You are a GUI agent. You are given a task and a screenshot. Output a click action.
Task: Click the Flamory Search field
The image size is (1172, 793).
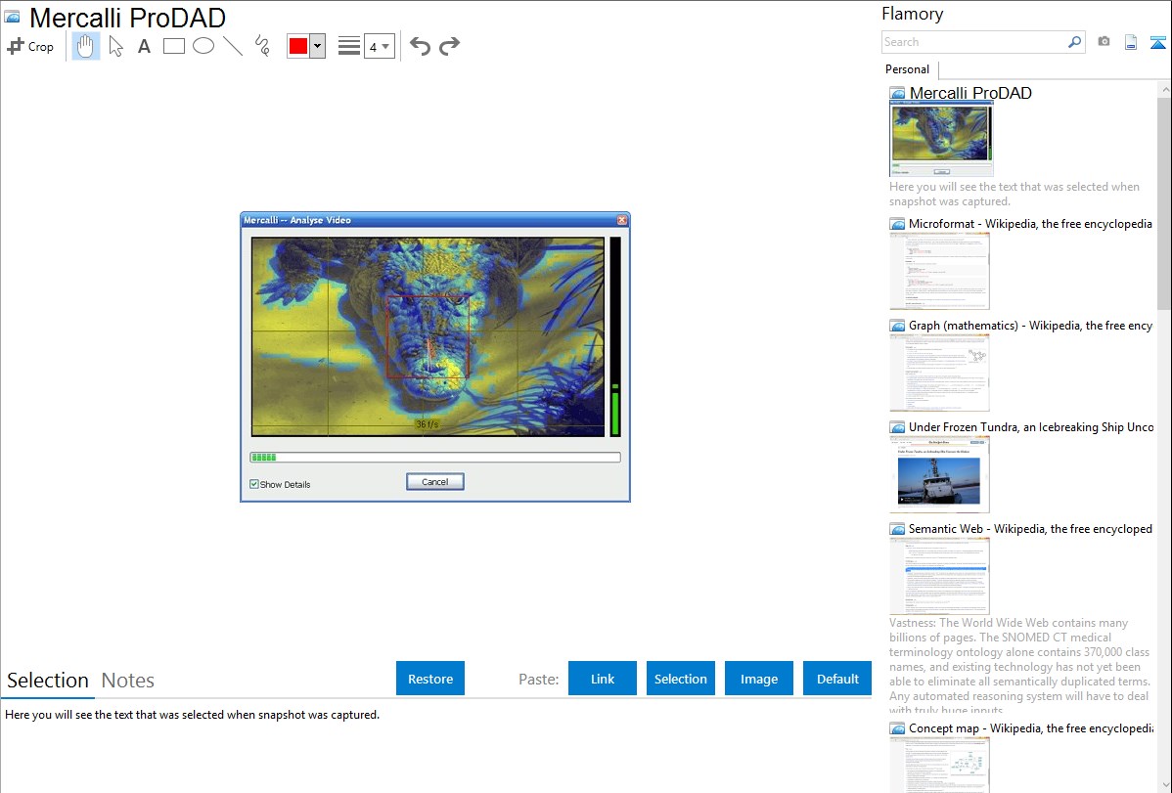point(974,42)
